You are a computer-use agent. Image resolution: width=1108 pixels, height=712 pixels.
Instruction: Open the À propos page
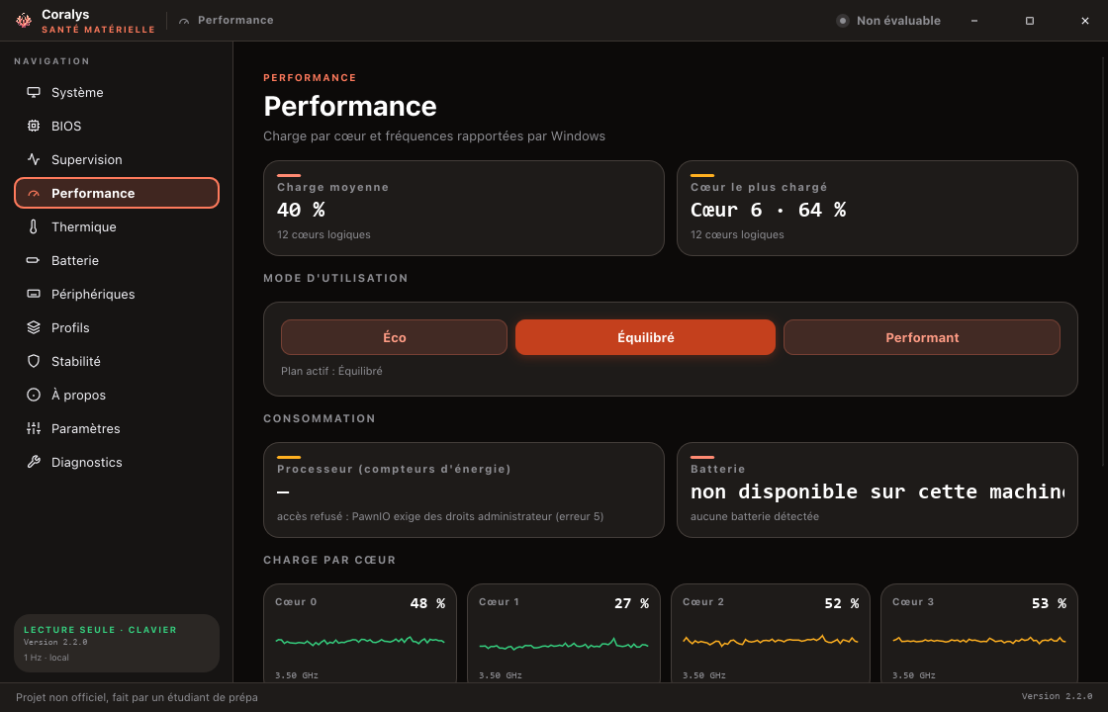pyautogui.click(x=117, y=395)
